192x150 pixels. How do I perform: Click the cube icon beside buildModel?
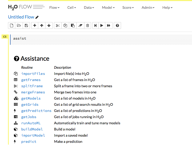click(16, 129)
